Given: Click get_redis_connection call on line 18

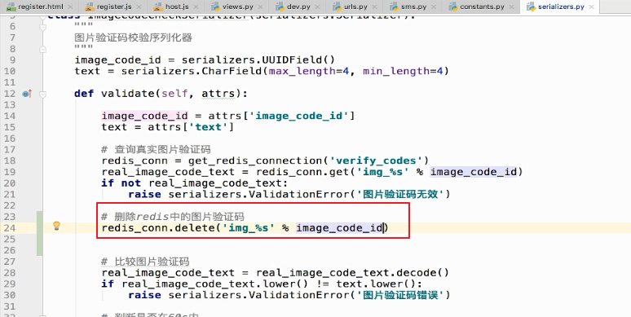Looking at the screenshot, I should point(255,161).
